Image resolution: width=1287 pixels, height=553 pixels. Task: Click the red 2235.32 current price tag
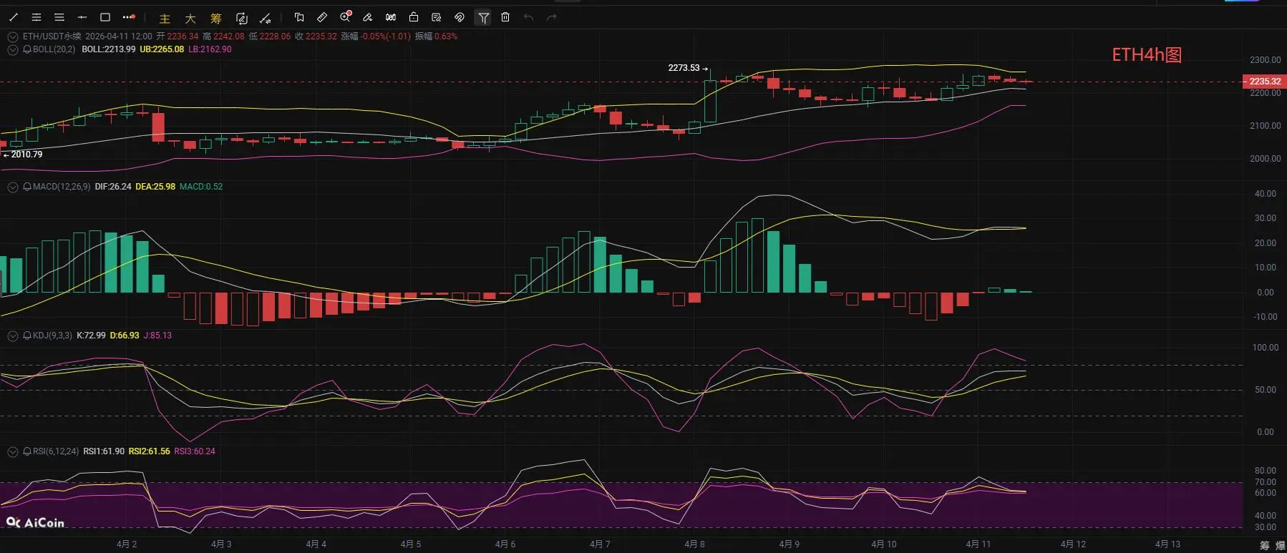[1265, 82]
